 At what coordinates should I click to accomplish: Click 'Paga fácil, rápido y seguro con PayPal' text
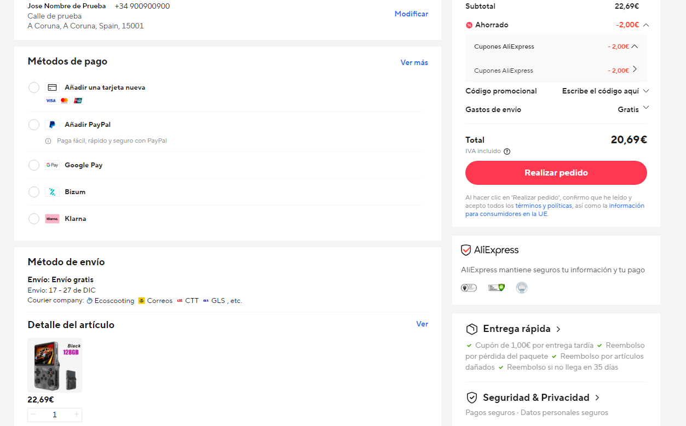(112, 141)
